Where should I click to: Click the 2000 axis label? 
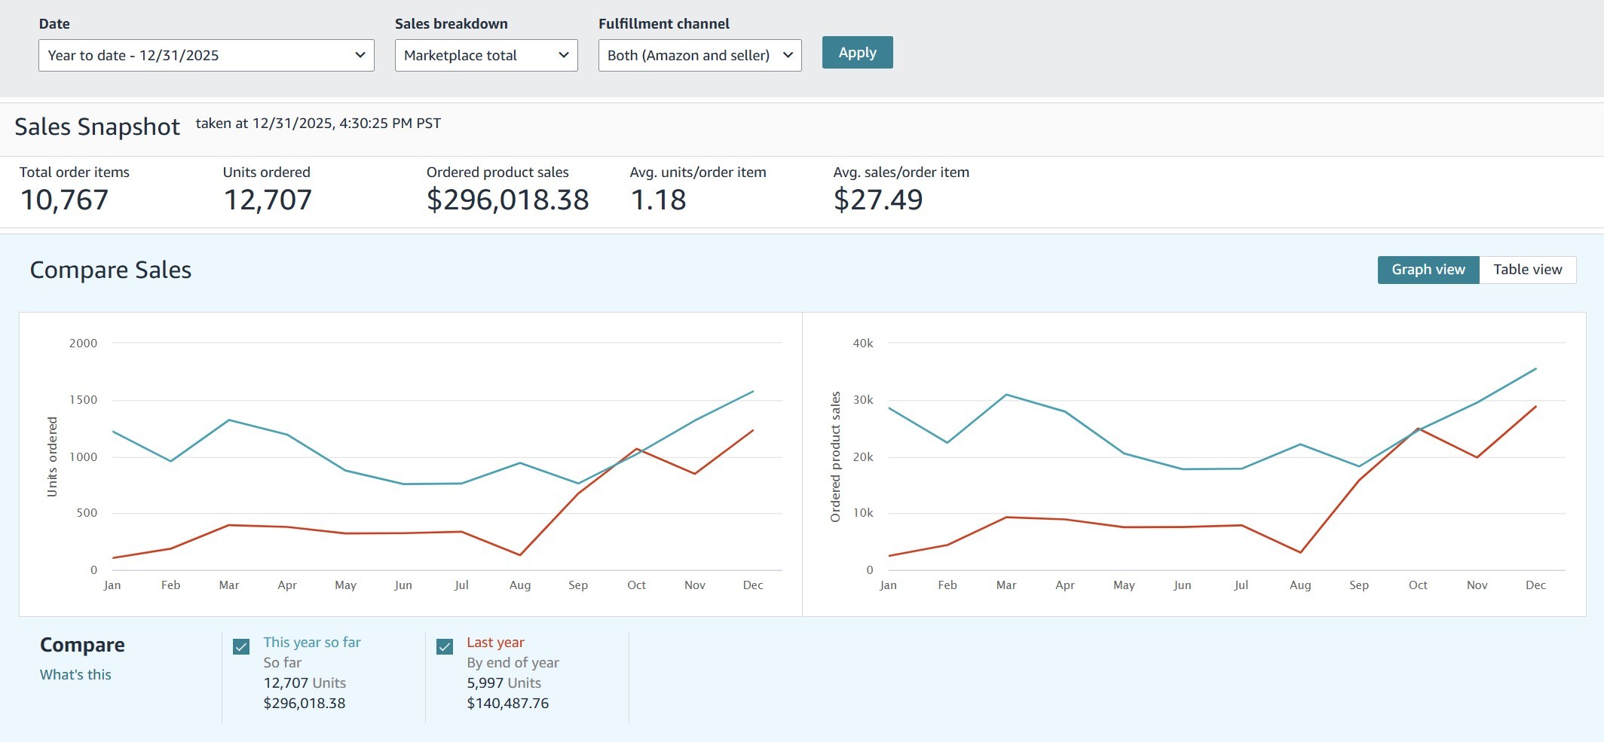pyautogui.click(x=83, y=344)
